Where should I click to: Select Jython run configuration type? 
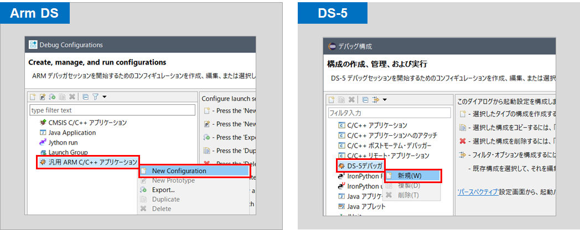click(x=63, y=142)
